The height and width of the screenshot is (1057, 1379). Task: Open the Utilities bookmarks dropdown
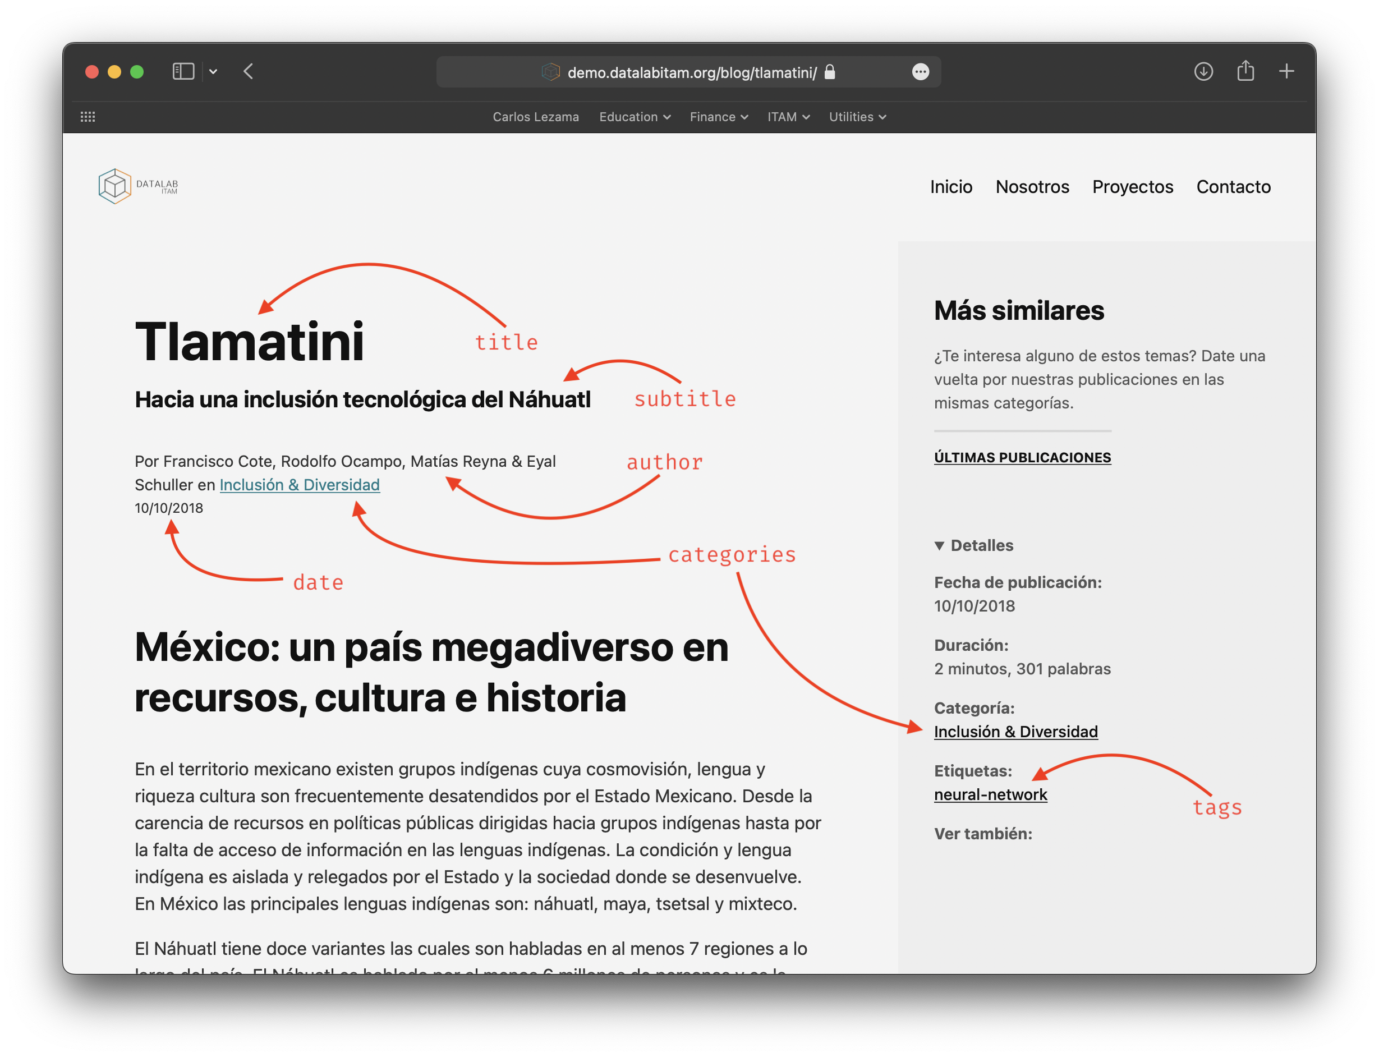857,117
